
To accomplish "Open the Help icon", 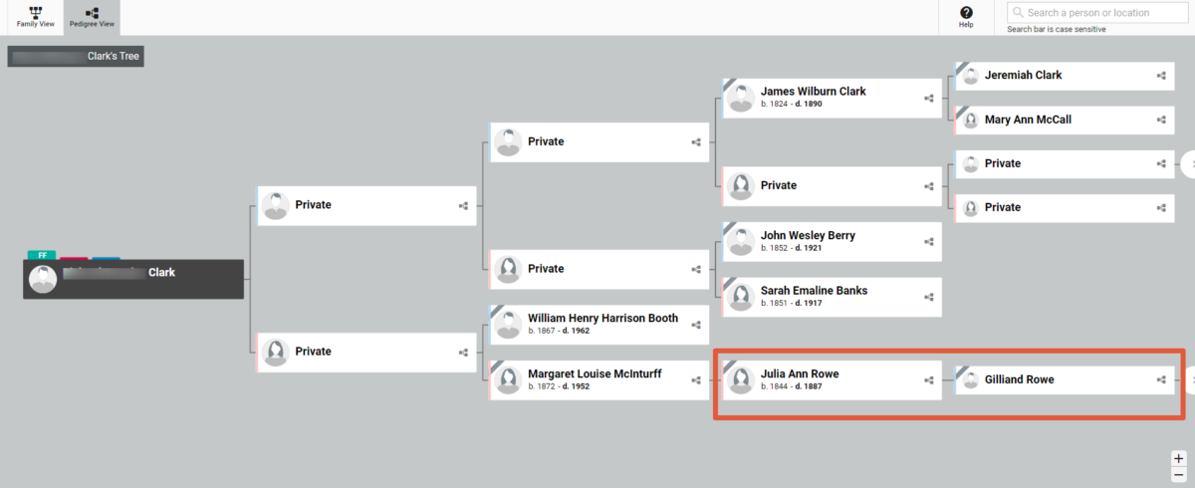I will coord(966,17).
